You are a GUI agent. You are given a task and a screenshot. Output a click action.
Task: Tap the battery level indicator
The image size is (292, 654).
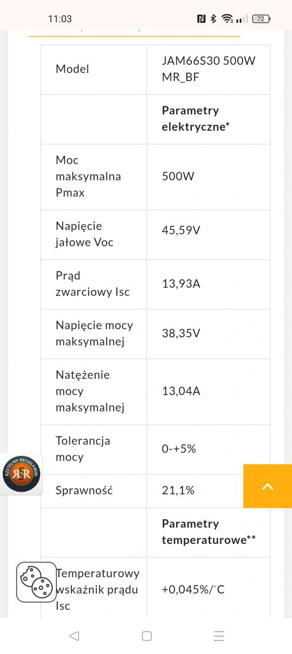coord(261,19)
